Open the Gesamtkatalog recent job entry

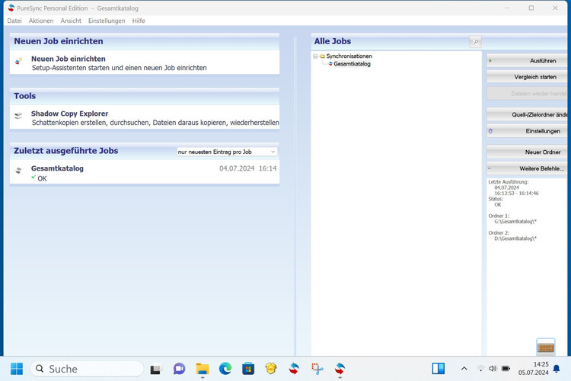57,168
